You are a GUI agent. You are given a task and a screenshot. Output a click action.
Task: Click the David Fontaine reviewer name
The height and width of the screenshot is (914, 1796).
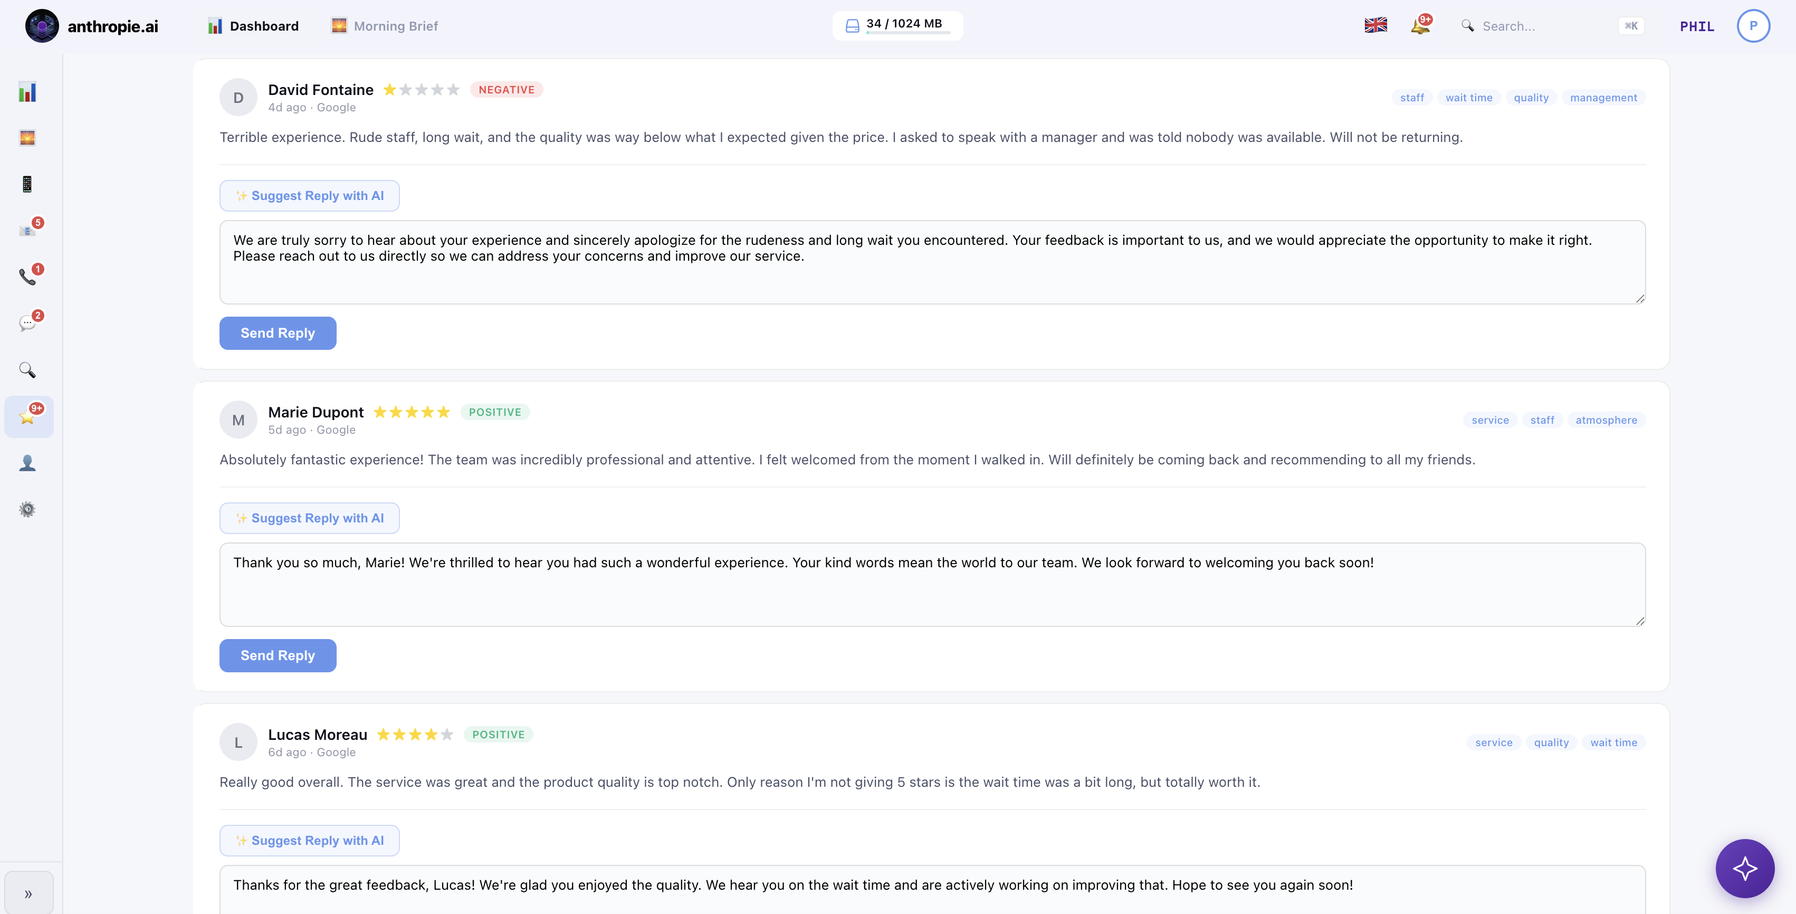click(321, 90)
